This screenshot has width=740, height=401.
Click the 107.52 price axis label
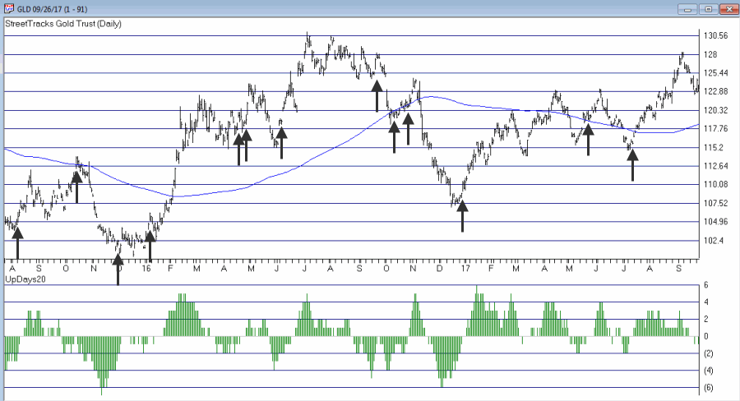coord(715,203)
